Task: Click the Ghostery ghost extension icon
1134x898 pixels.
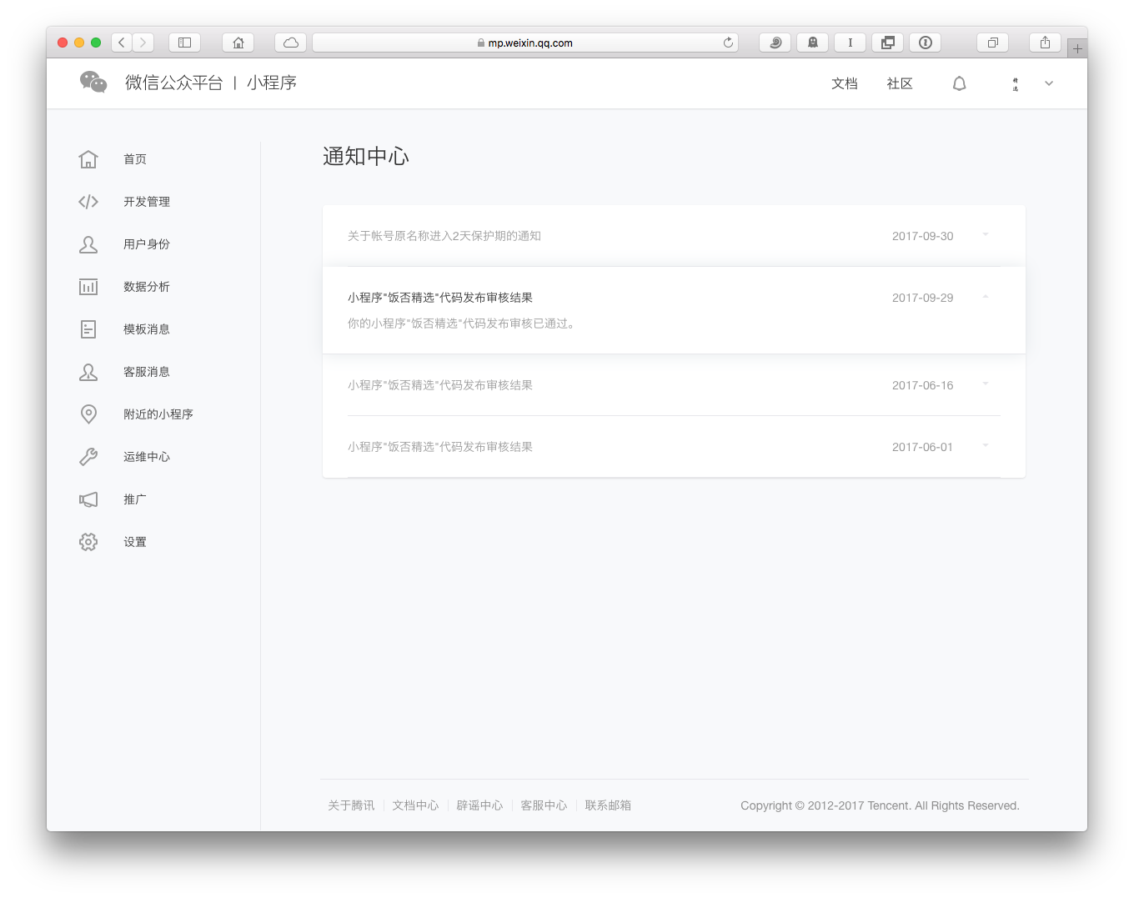Action: [813, 43]
